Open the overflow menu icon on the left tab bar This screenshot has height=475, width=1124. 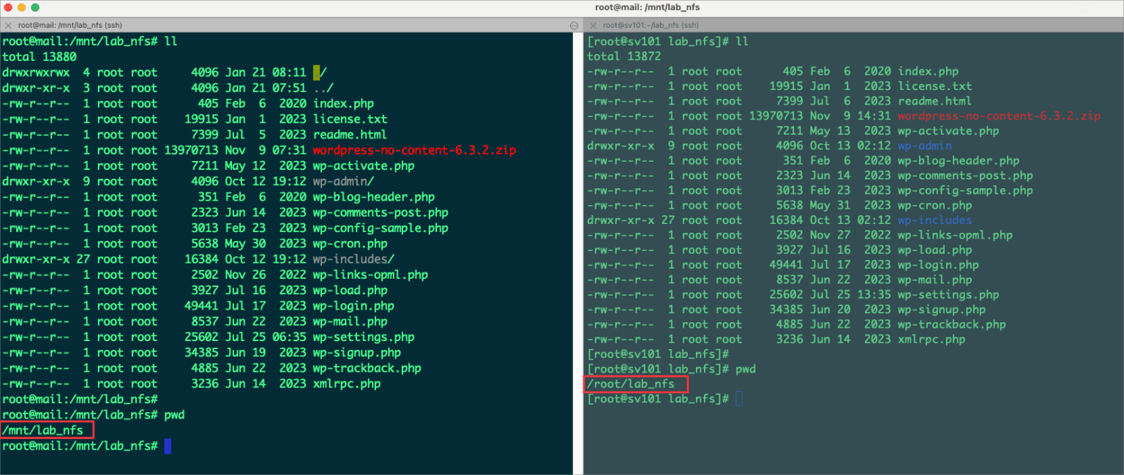pos(574,24)
